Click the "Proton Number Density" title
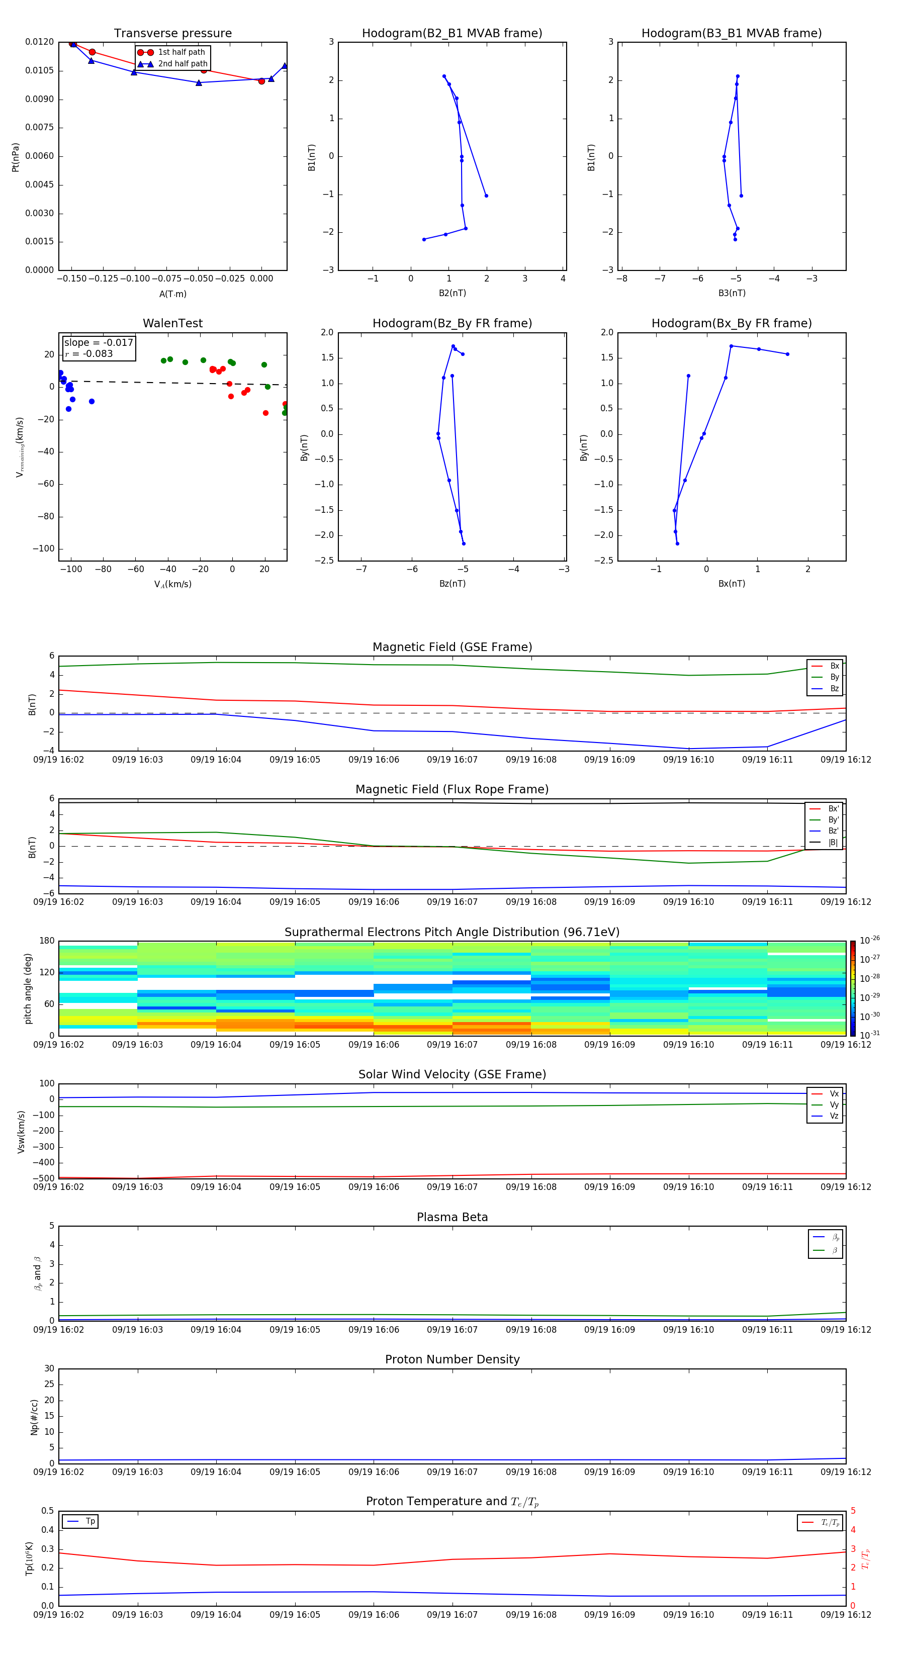This screenshot has height=1659, width=905. click(452, 1359)
